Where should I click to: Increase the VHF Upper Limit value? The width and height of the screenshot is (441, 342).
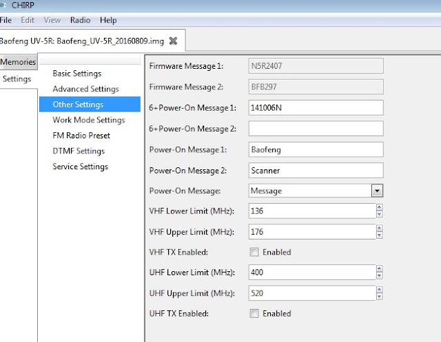380,228
